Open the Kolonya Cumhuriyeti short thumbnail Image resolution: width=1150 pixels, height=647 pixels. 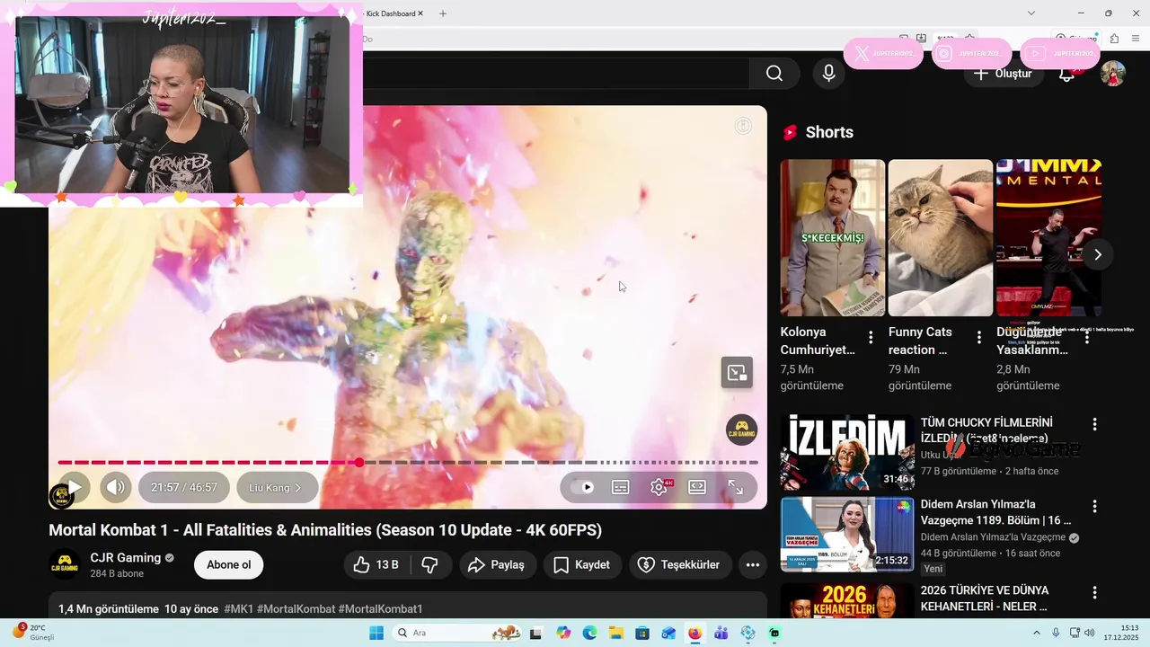point(833,238)
